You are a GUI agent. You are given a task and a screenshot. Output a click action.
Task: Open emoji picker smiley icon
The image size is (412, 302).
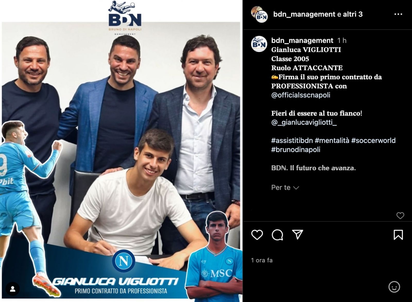[394, 287]
